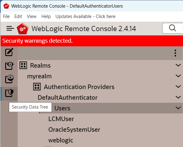Open the Monitoring Tree gauge icon
The width and height of the screenshot is (183, 147).
click(x=9, y=79)
